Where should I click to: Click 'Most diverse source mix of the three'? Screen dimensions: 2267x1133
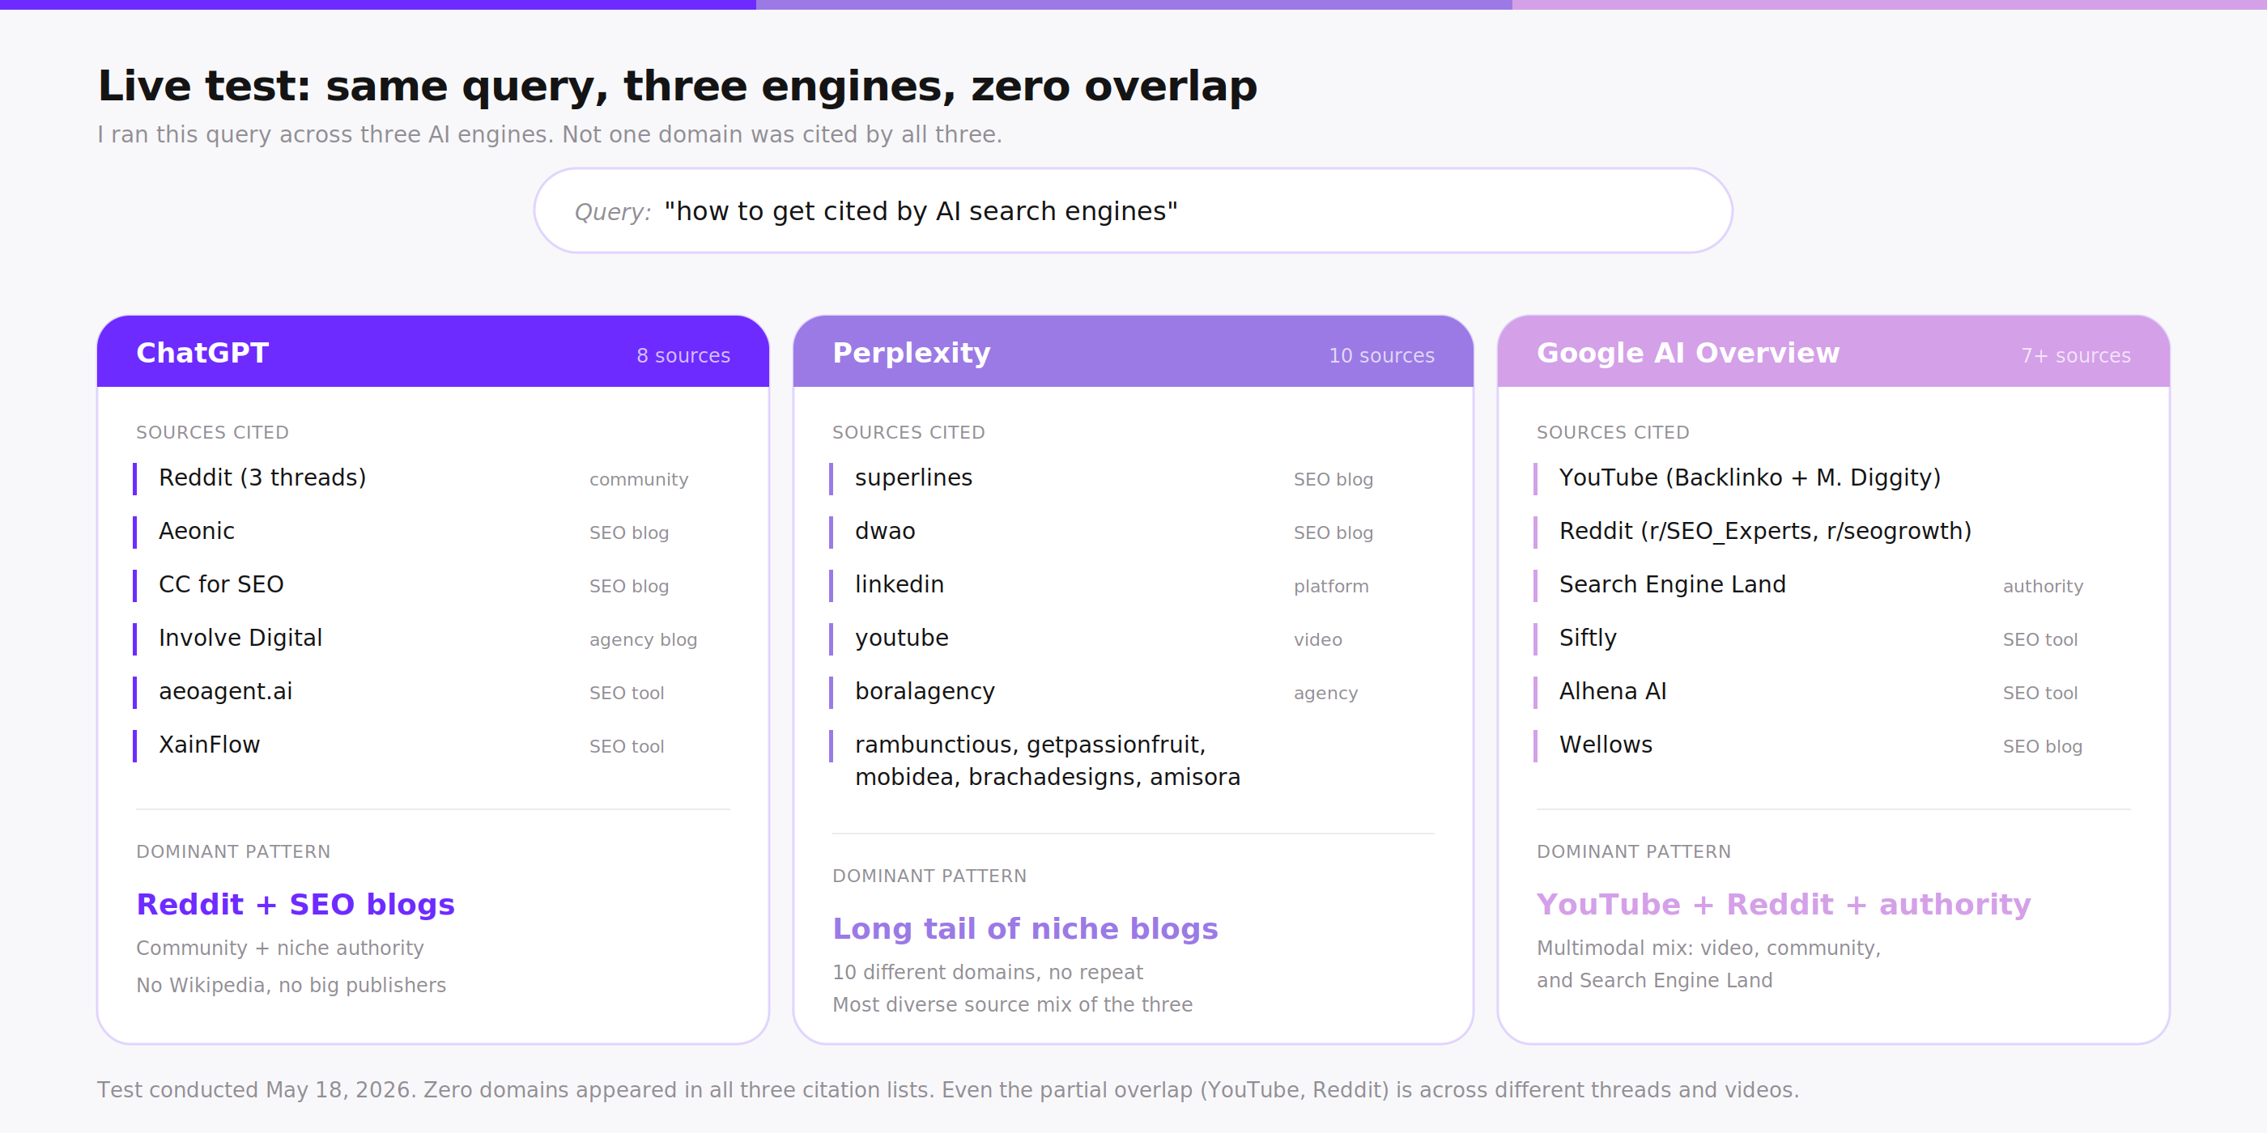[x=1013, y=1004]
